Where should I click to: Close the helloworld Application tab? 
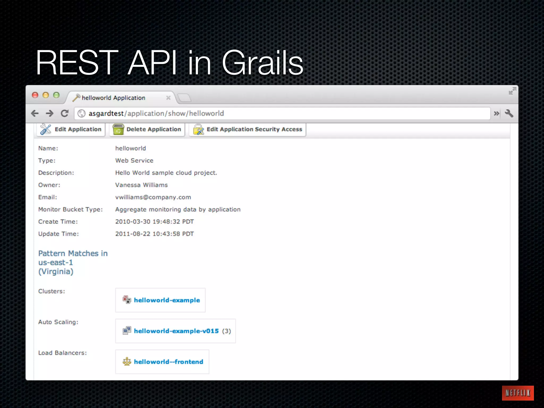168,98
